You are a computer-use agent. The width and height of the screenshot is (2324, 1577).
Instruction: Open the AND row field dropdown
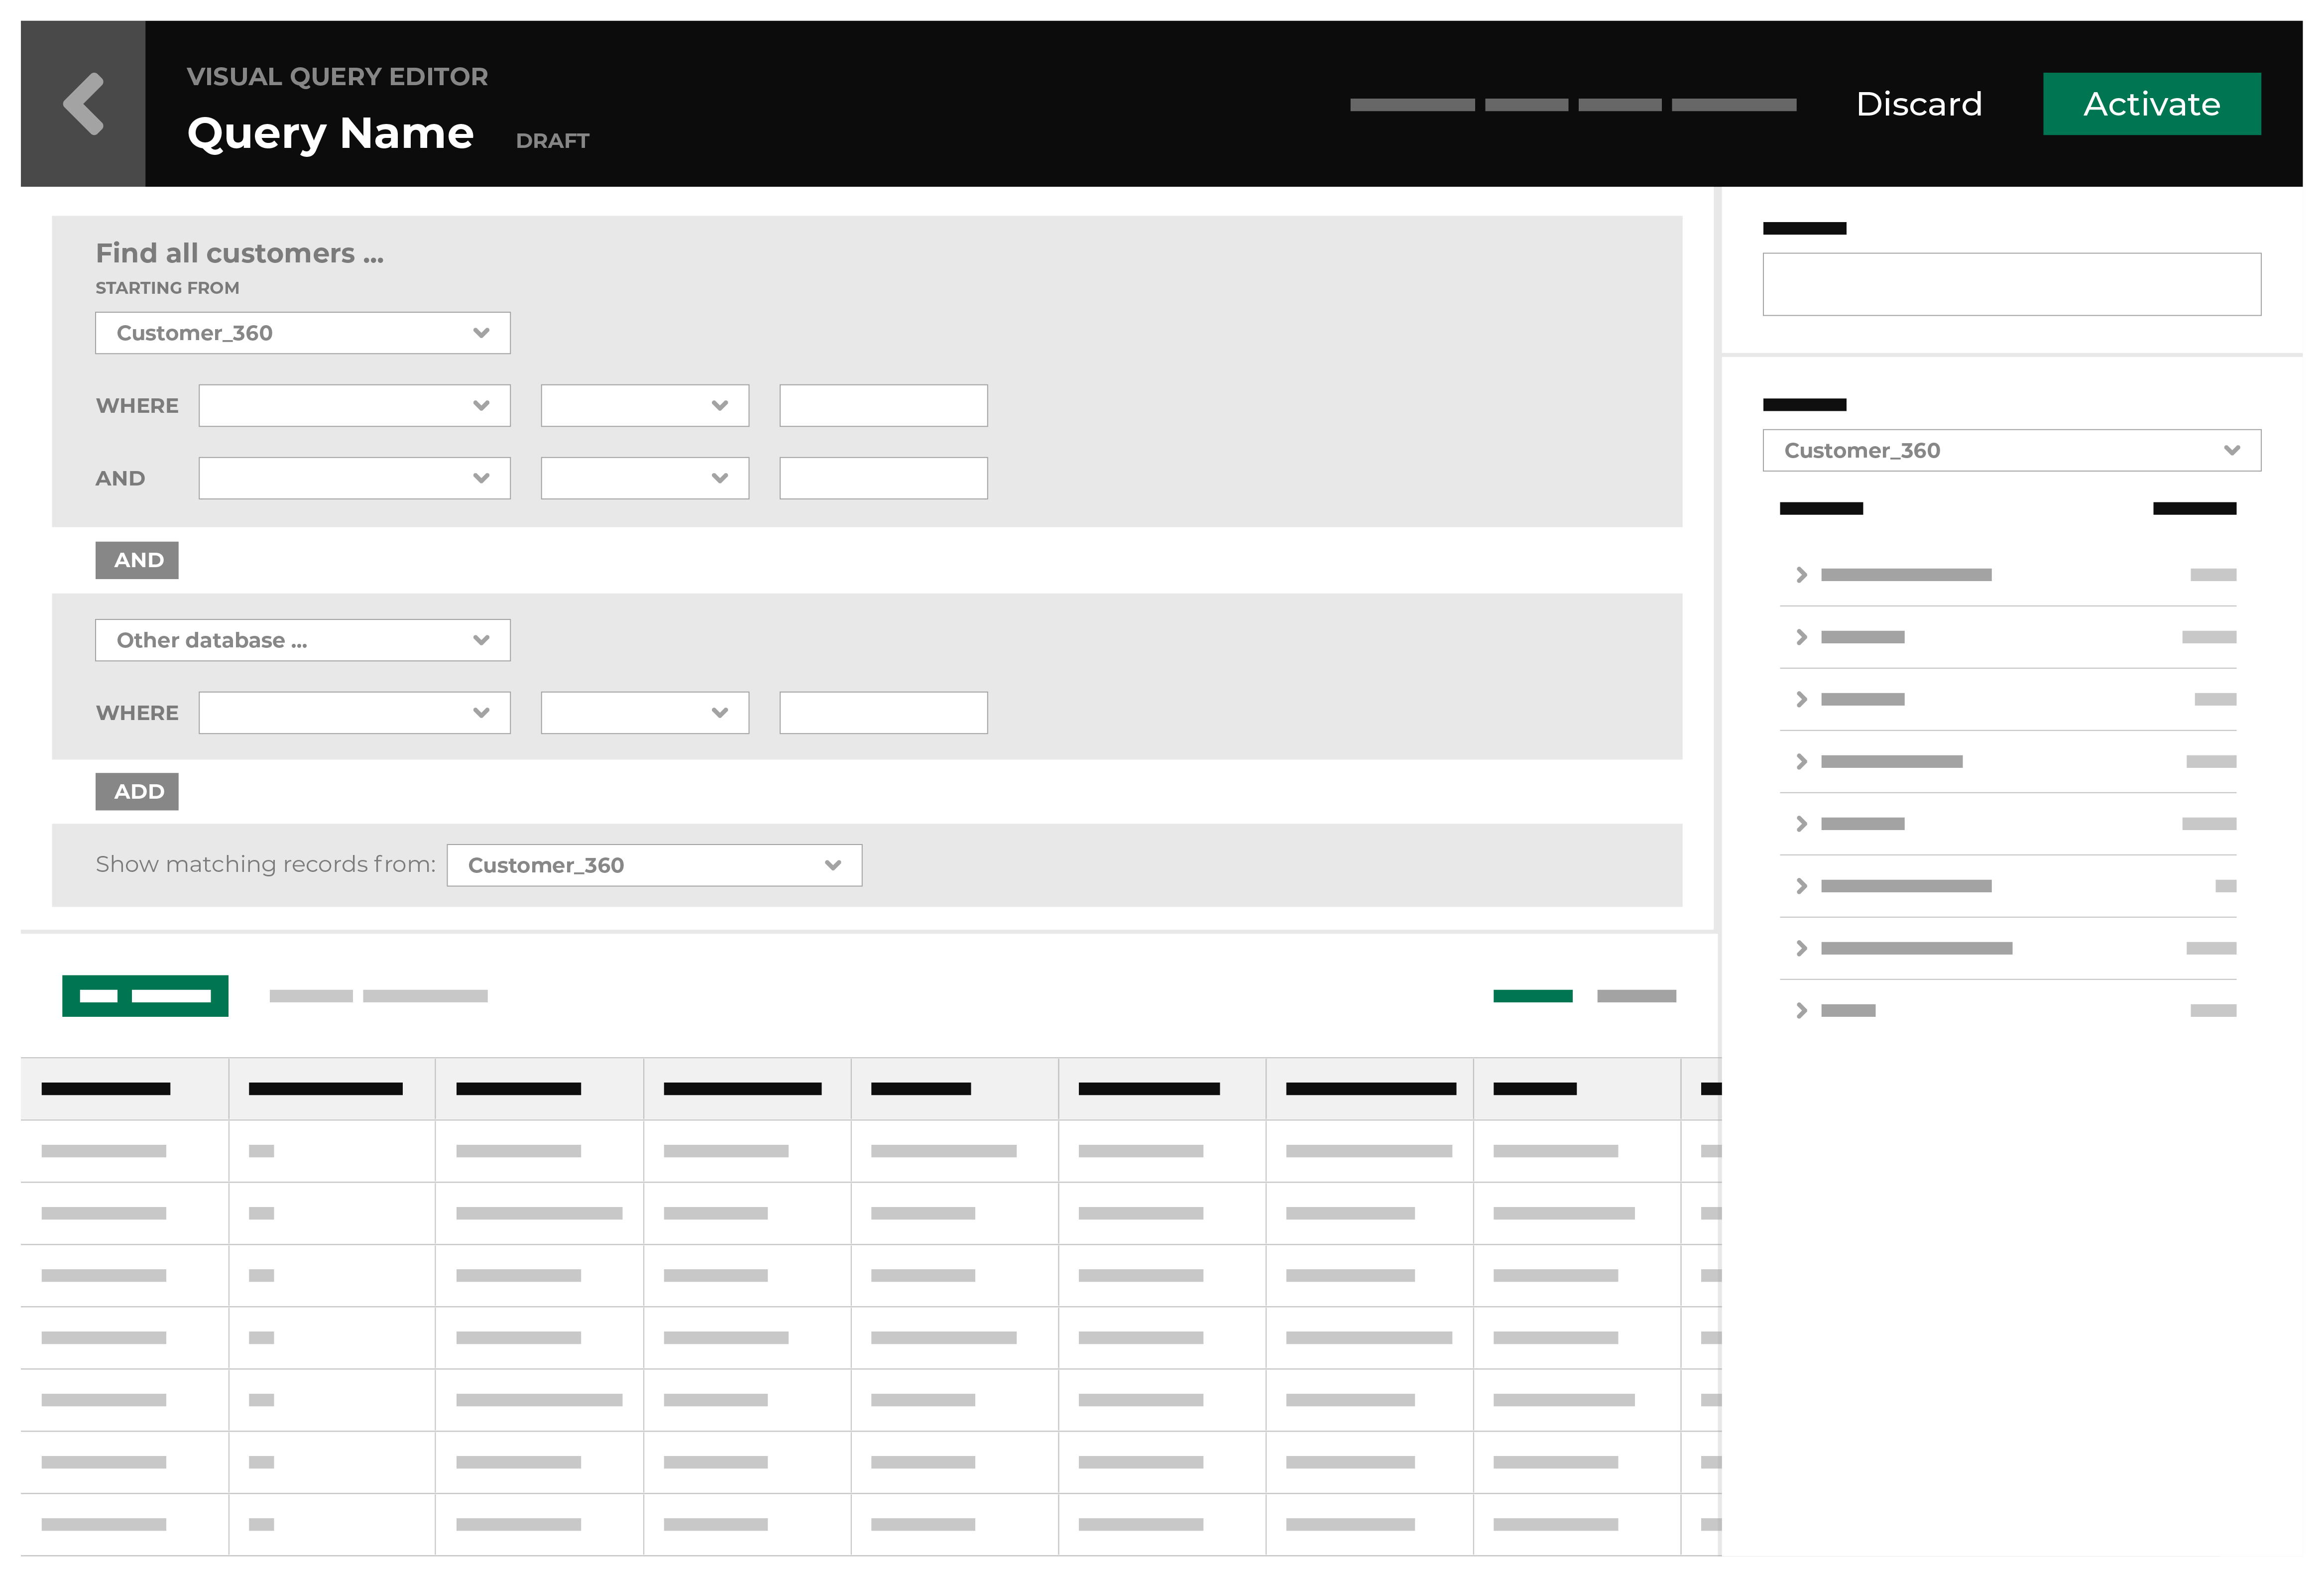click(354, 478)
